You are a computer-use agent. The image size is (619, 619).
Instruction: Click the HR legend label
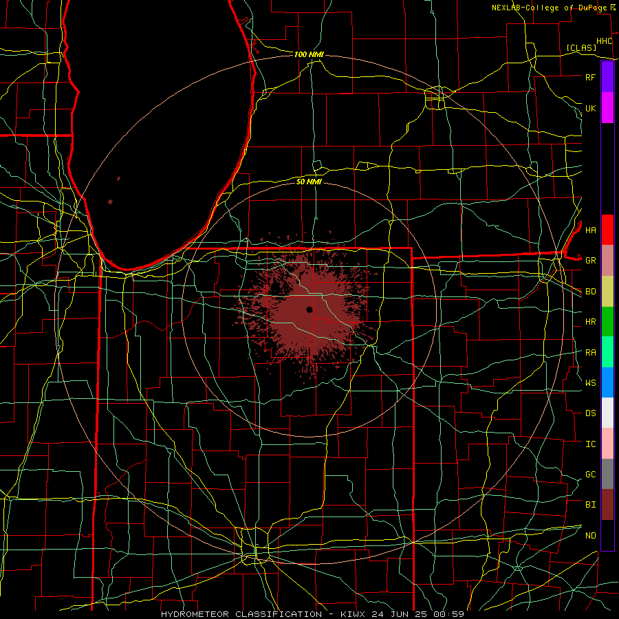(590, 322)
